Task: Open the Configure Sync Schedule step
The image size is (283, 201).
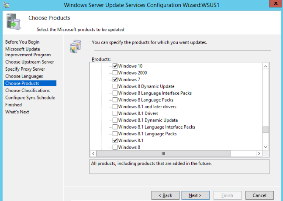Action: [30, 98]
